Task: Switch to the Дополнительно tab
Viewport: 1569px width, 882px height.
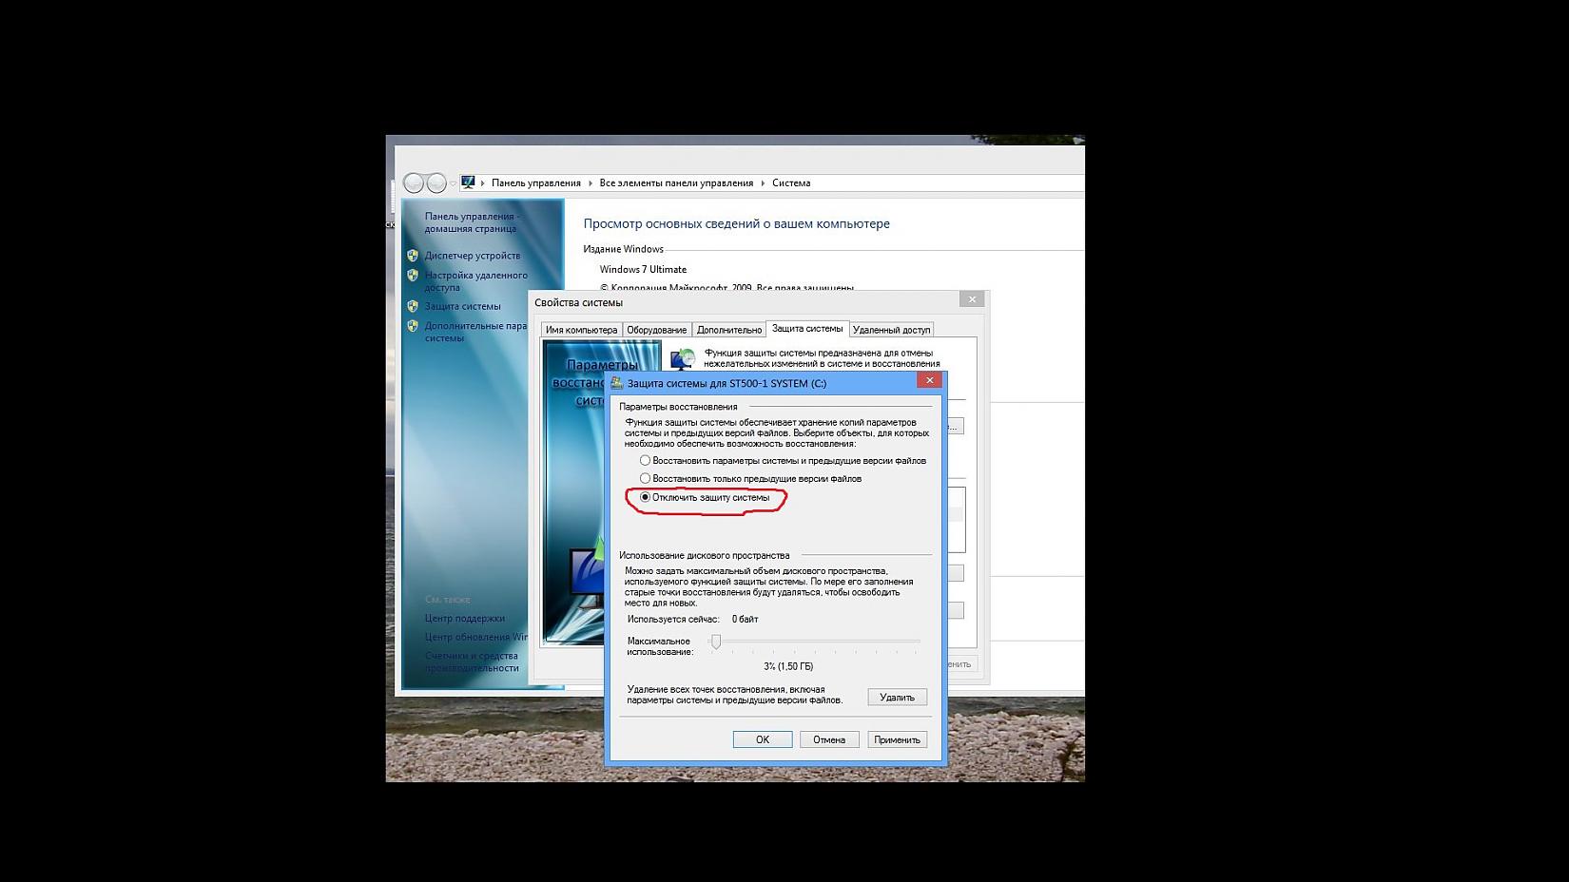Action: [x=729, y=330]
